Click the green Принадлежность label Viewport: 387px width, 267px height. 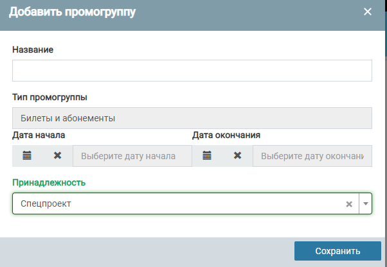click(48, 182)
